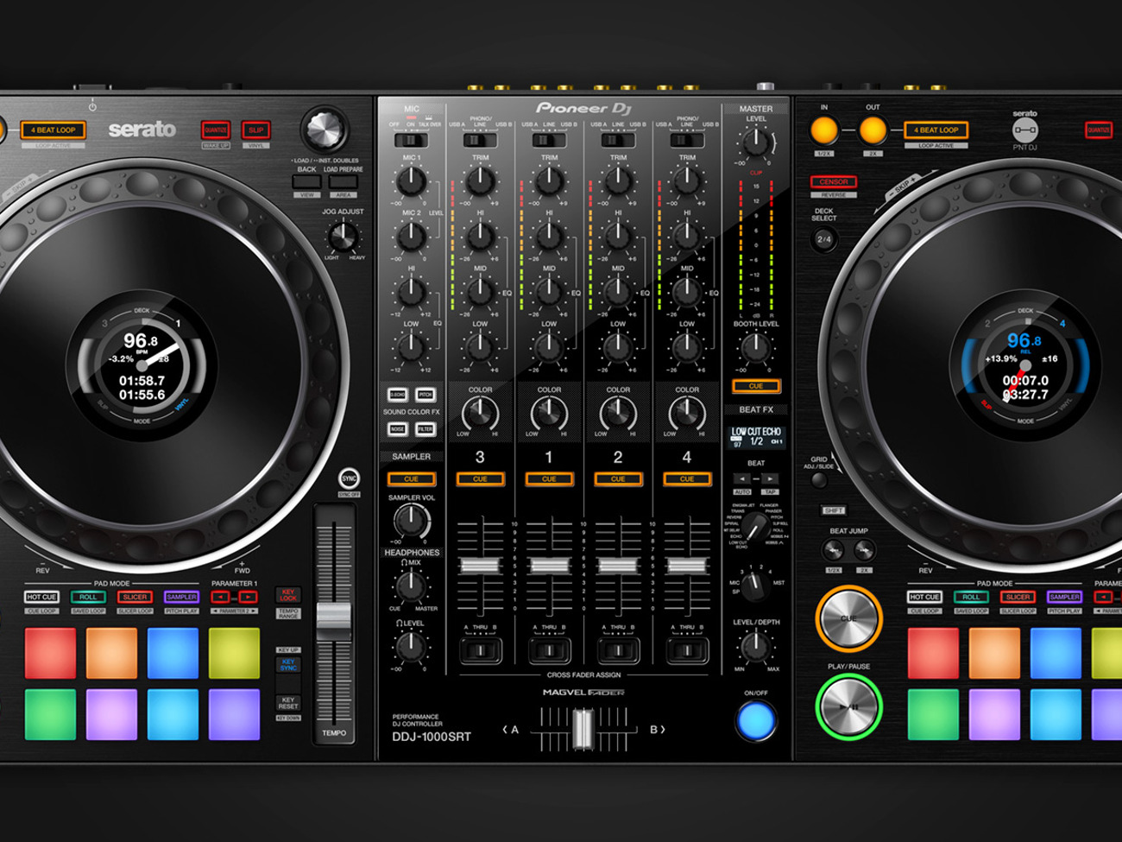The height and width of the screenshot is (842, 1122).
Task: Click the Beat FX effect select knob
Action: [756, 526]
